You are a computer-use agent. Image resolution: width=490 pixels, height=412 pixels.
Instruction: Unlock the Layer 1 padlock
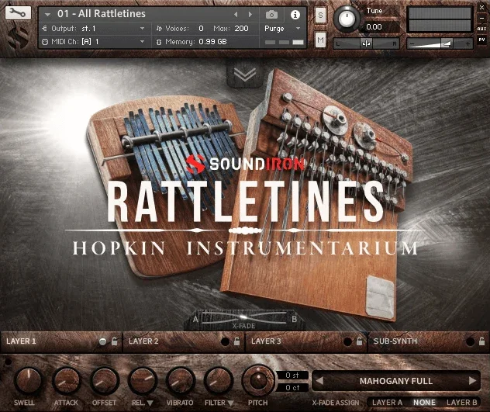click(x=115, y=341)
